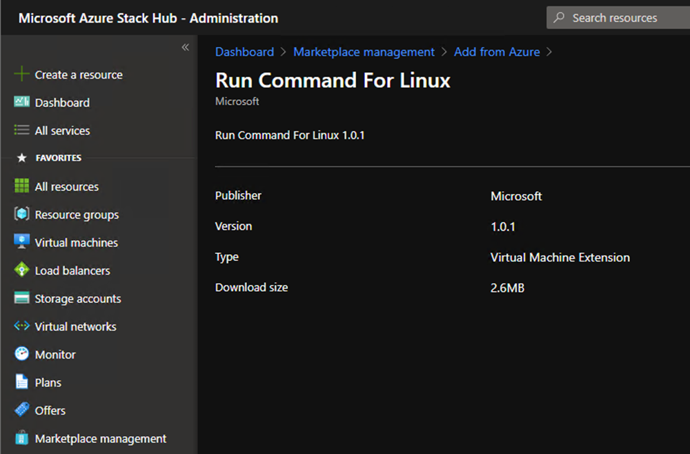
Task: Click the FAVORITES star icon
Action: (22, 158)
